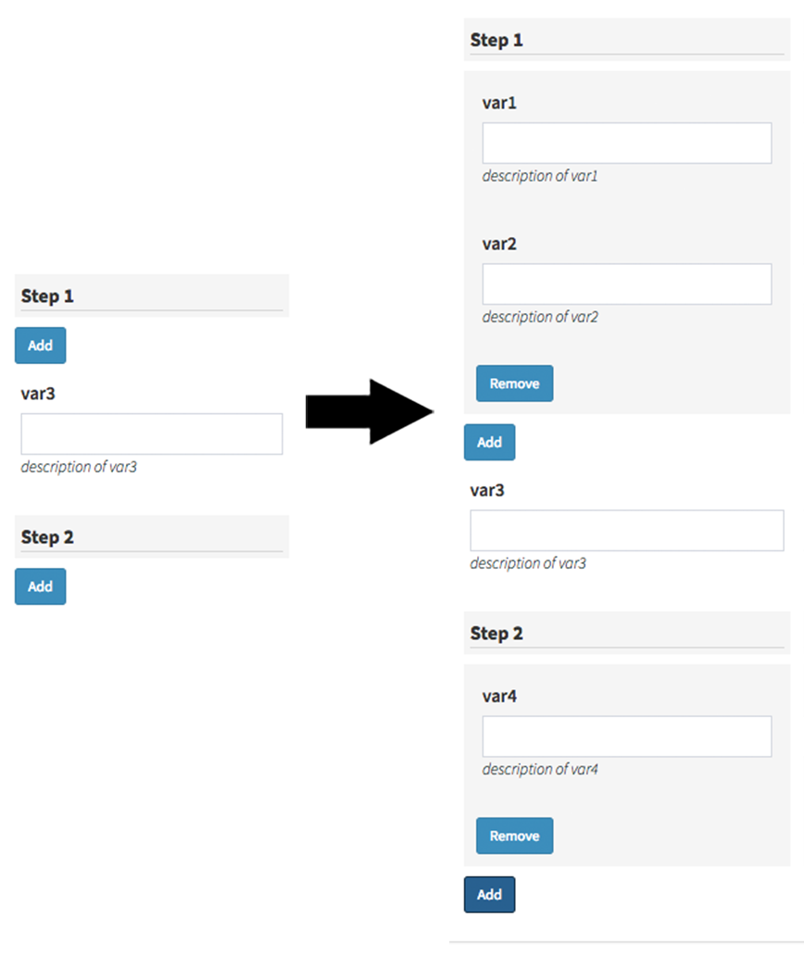804x955 pixels.
Task: Click the var1 field label
Action: coord(499,103)
